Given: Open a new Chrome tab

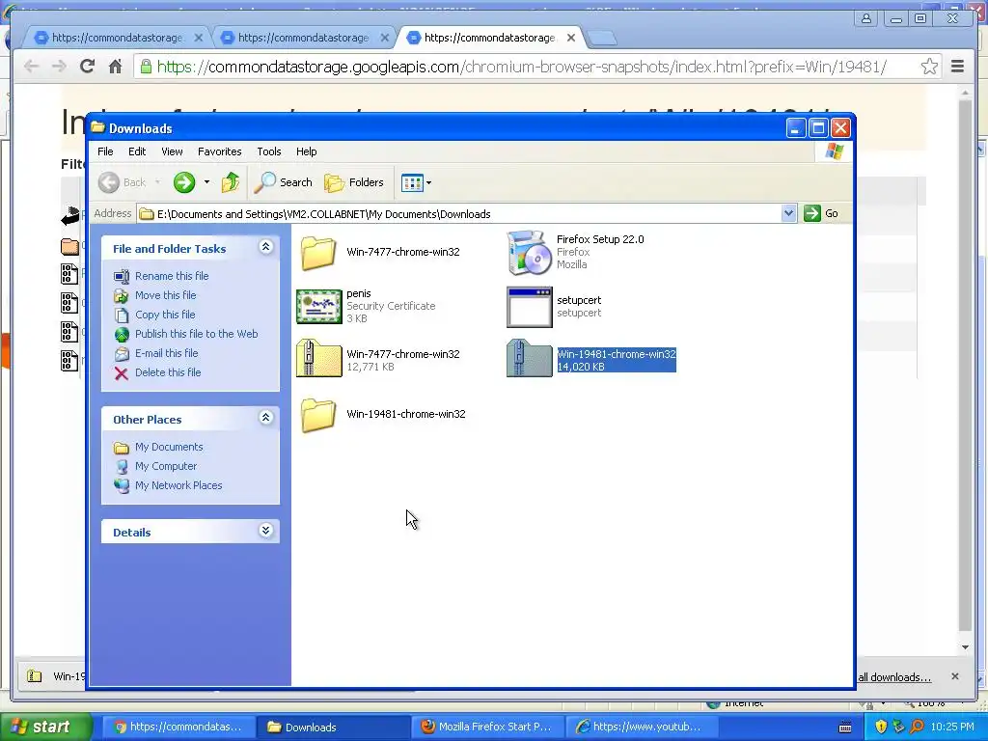Looking at the screenshot, I should tap(602, 39).
